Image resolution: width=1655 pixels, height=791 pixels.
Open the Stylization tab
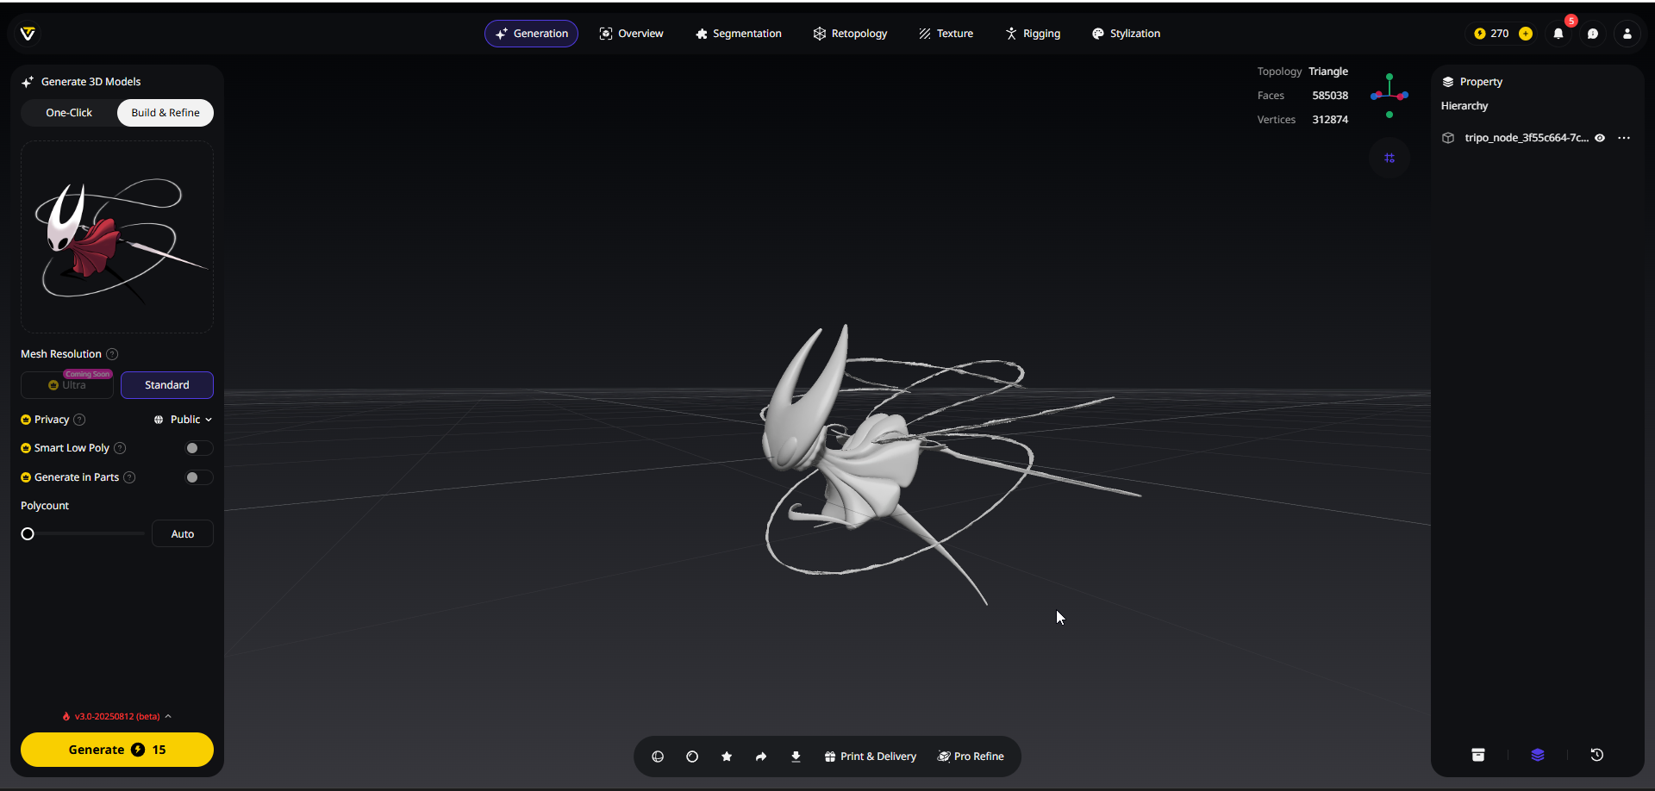(x=1126, y=34)
